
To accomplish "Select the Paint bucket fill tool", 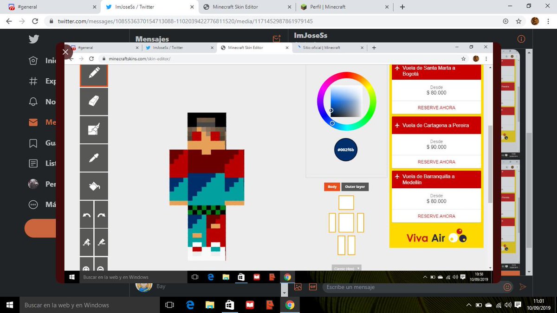I will coord(94,186).
